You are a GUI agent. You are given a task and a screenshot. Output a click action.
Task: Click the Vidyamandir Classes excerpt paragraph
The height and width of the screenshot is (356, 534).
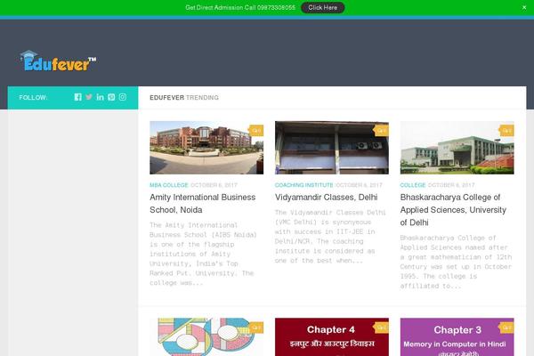[330, 237]
